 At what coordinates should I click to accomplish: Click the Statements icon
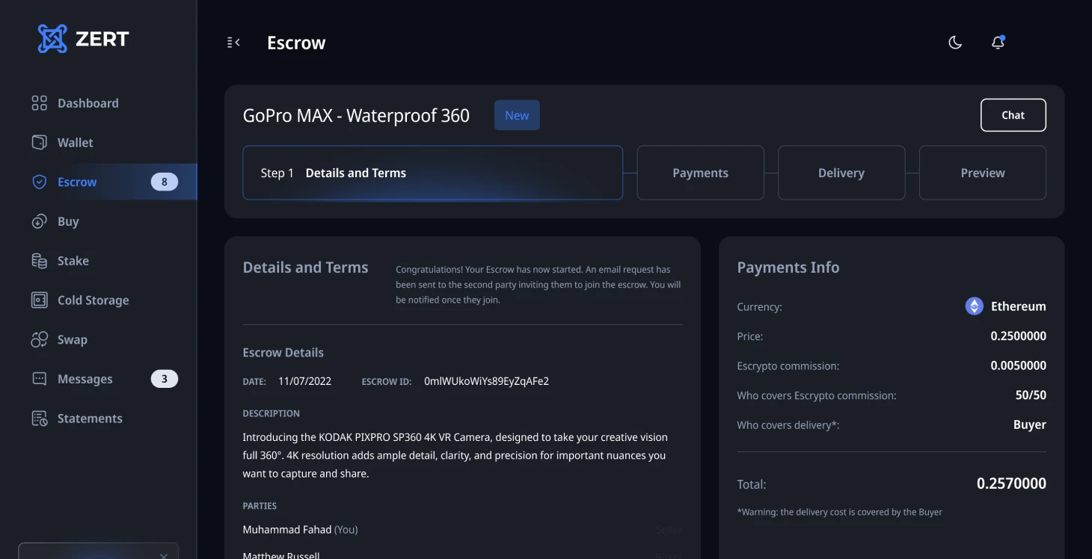(39, 418)
